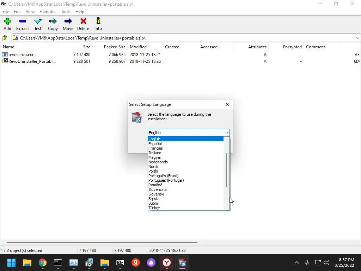Go up one folder level icon
The width and height of the screenshot is (361, 271).
pos(5,38)
